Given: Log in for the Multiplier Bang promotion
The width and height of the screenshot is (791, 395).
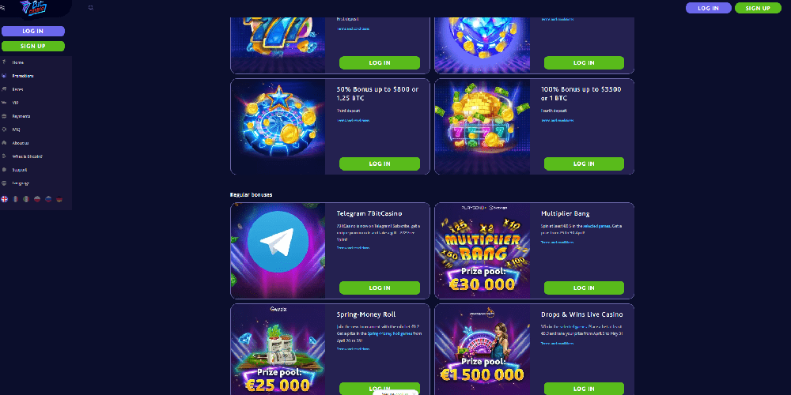Looking at the screenshot, I should pyautogui.click(x=584, y=288).
